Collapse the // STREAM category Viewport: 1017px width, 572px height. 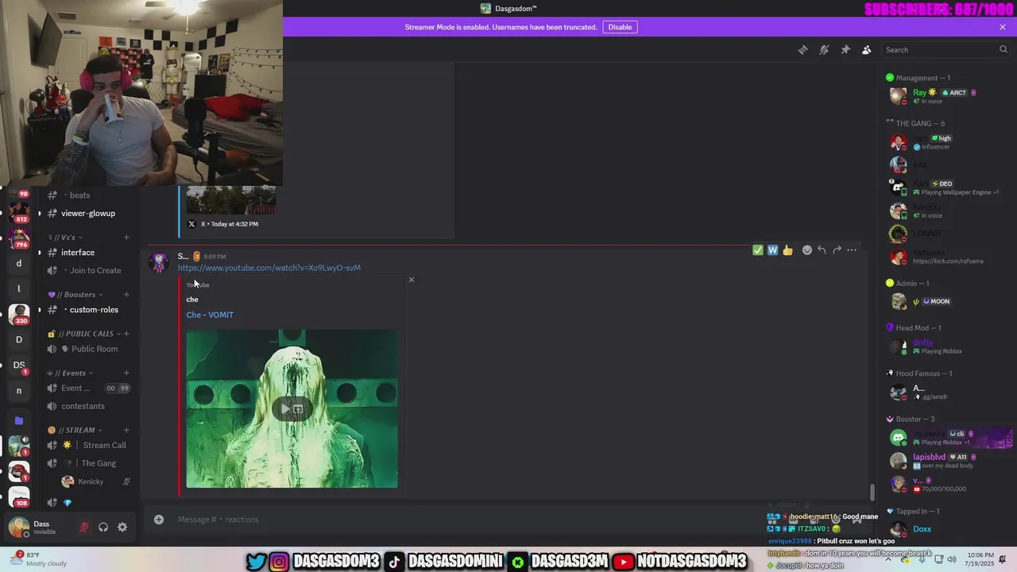pyautogui.click(x=75, y=431)
